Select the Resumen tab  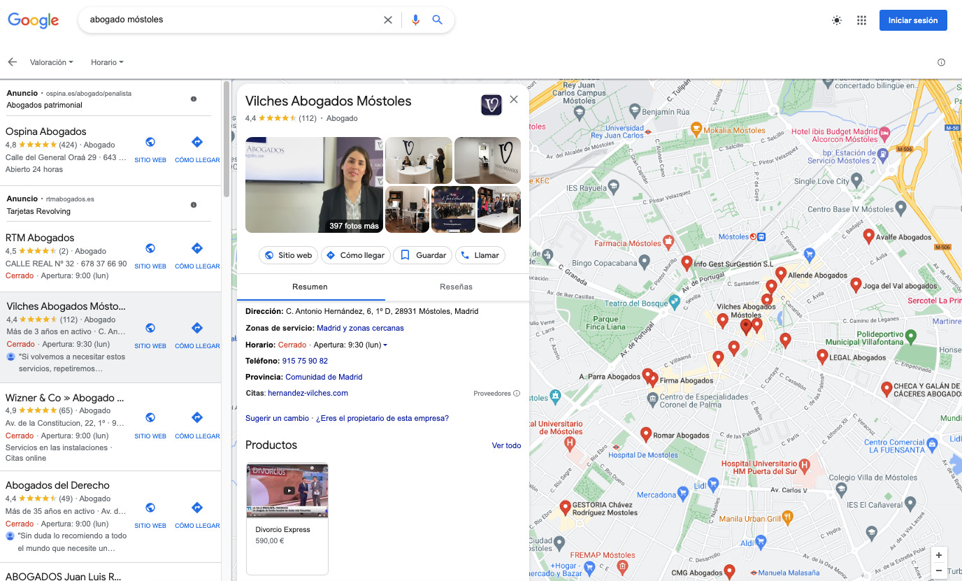tap(310, 287)
